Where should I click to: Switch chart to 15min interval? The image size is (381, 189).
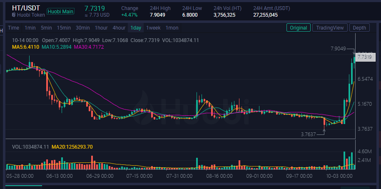64,28
